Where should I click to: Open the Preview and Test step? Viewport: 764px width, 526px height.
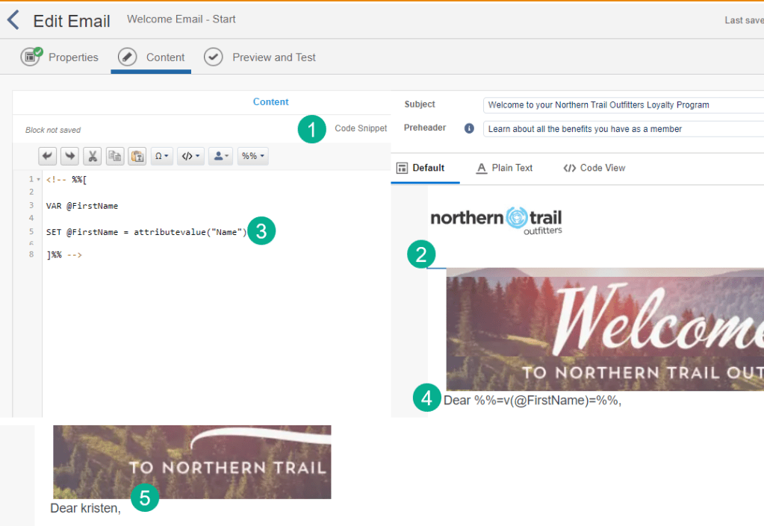[x=260, y=57]
